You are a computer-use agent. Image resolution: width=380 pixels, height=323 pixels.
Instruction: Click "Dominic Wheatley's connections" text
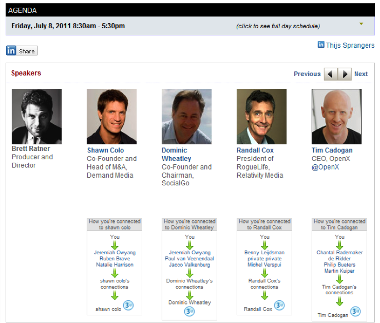point(189,284)
